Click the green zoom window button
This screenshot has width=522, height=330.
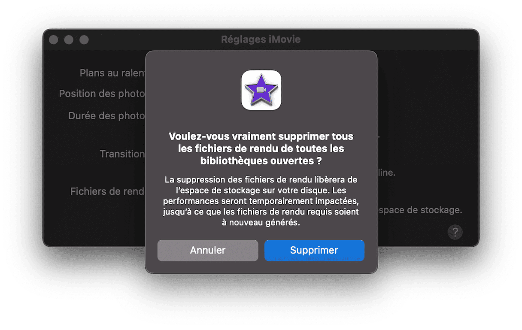click(x=84, y=40)
